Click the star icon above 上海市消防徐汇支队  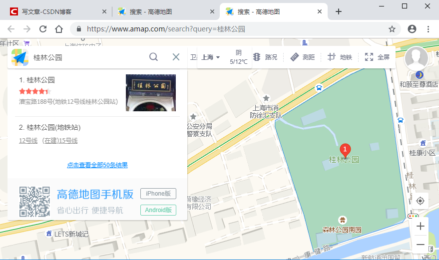[x=266, y=98]
